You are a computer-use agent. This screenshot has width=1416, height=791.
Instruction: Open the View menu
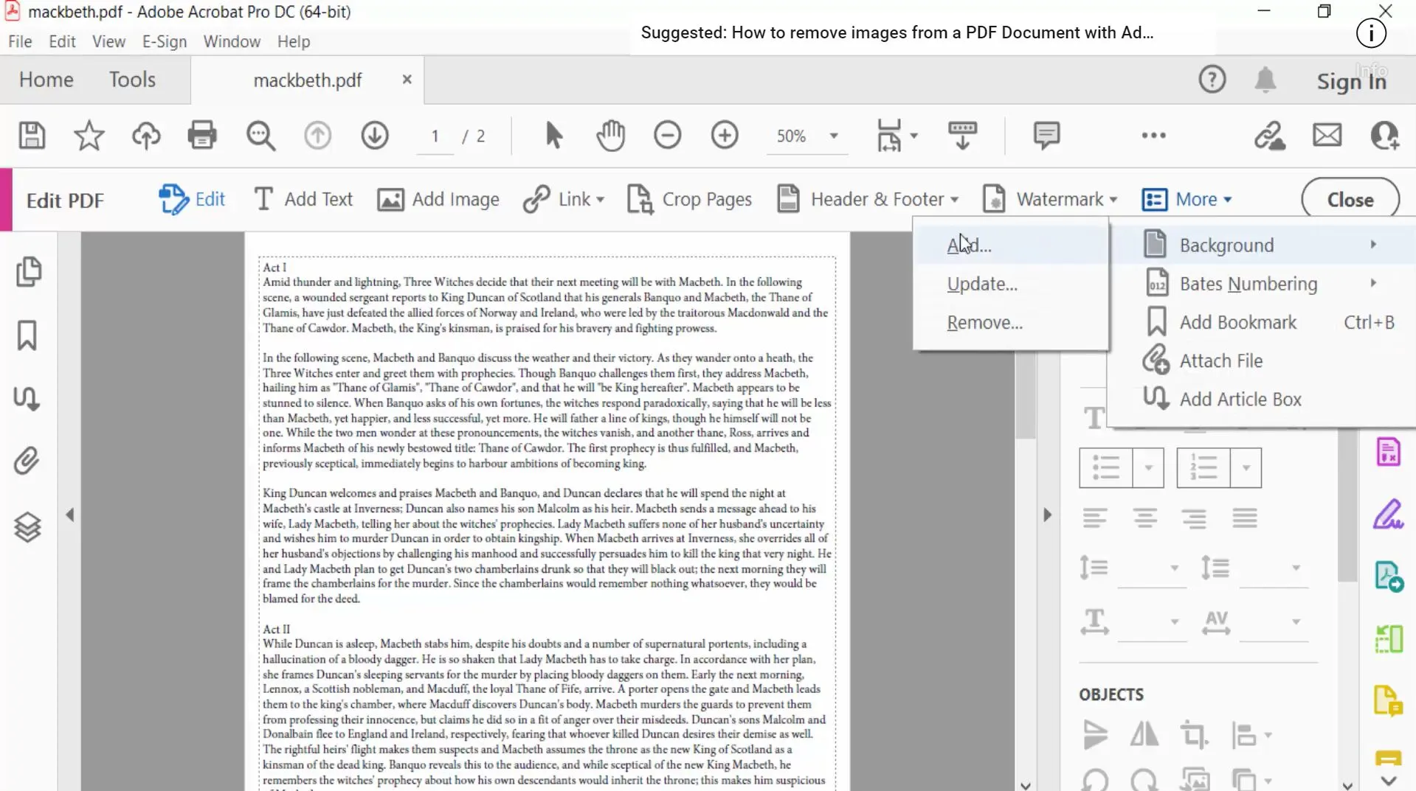[108, 41]
